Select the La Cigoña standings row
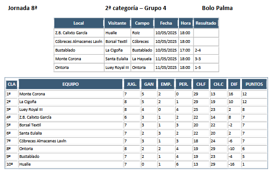 tap(136, 102)
